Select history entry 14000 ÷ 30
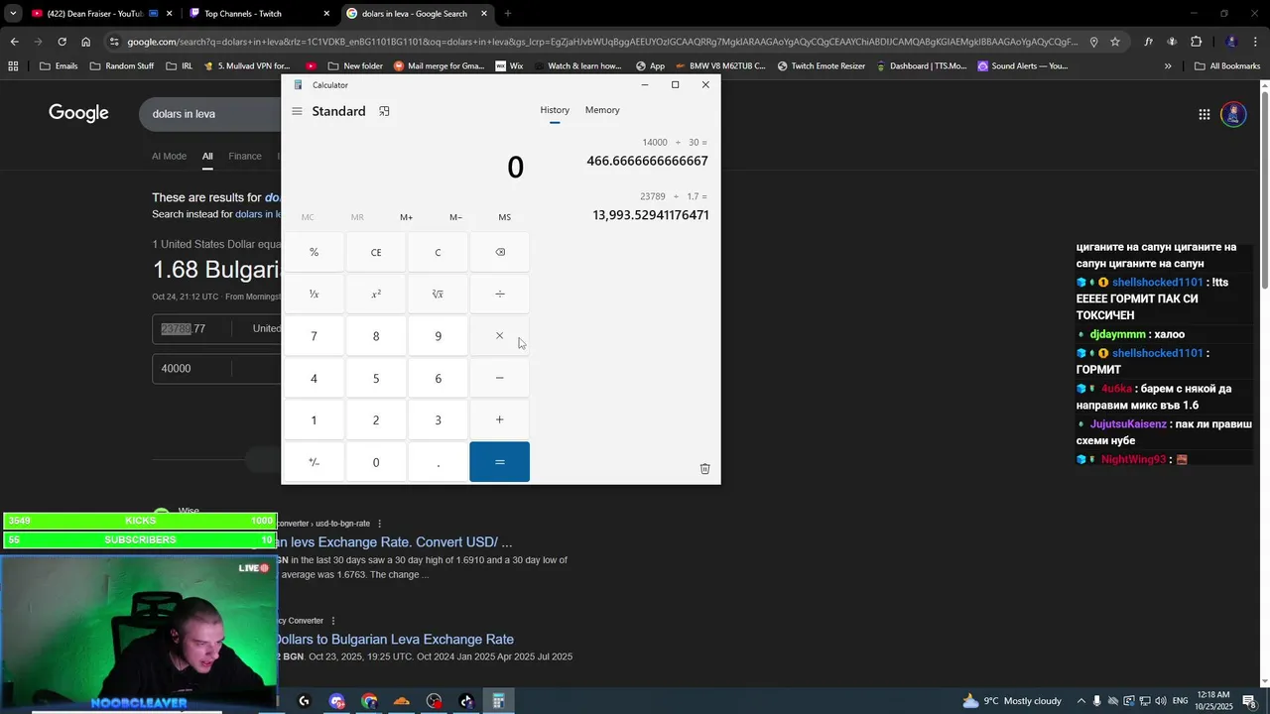Viewport: 1270px width, 714px height. 647,153
